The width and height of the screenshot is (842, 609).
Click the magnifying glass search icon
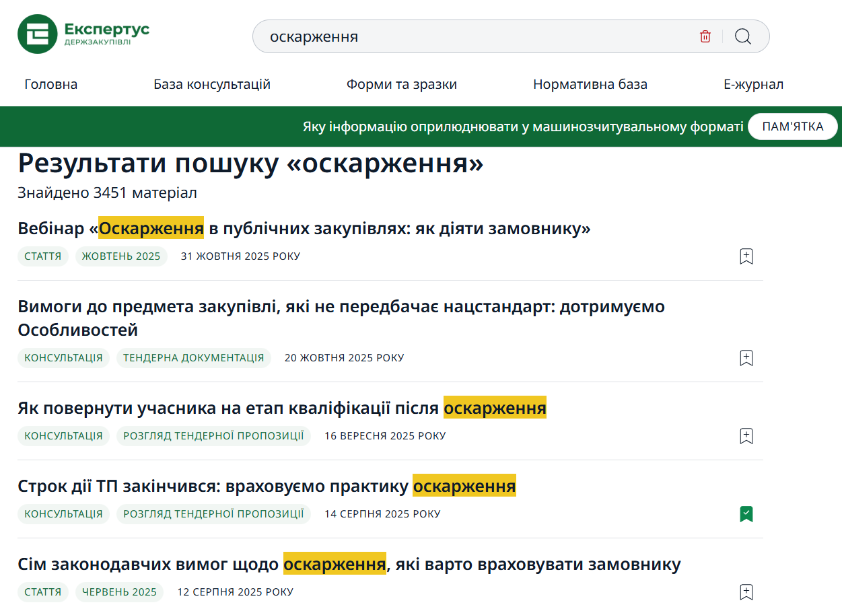(x=742, y=36)
